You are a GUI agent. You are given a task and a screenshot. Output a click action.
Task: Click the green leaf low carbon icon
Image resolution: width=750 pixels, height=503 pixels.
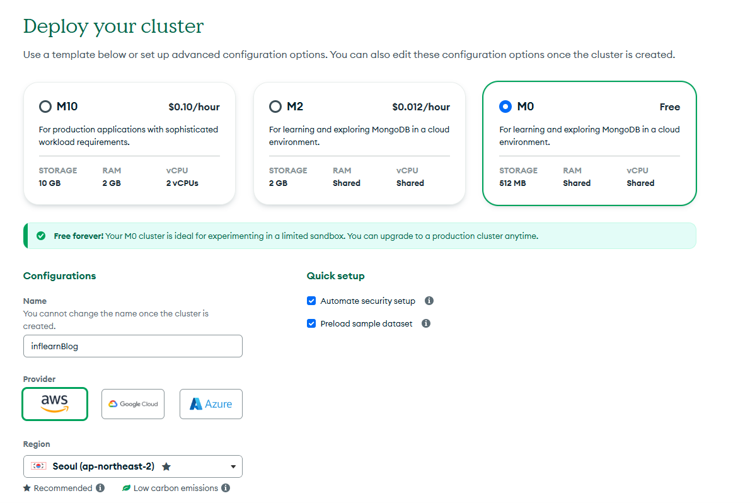[x=126, y=488]
